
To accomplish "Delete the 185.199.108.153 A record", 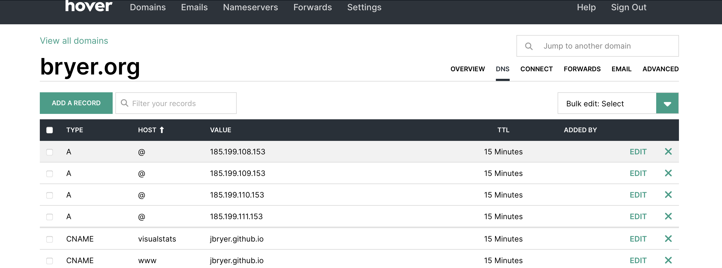I will coord(668,151).
